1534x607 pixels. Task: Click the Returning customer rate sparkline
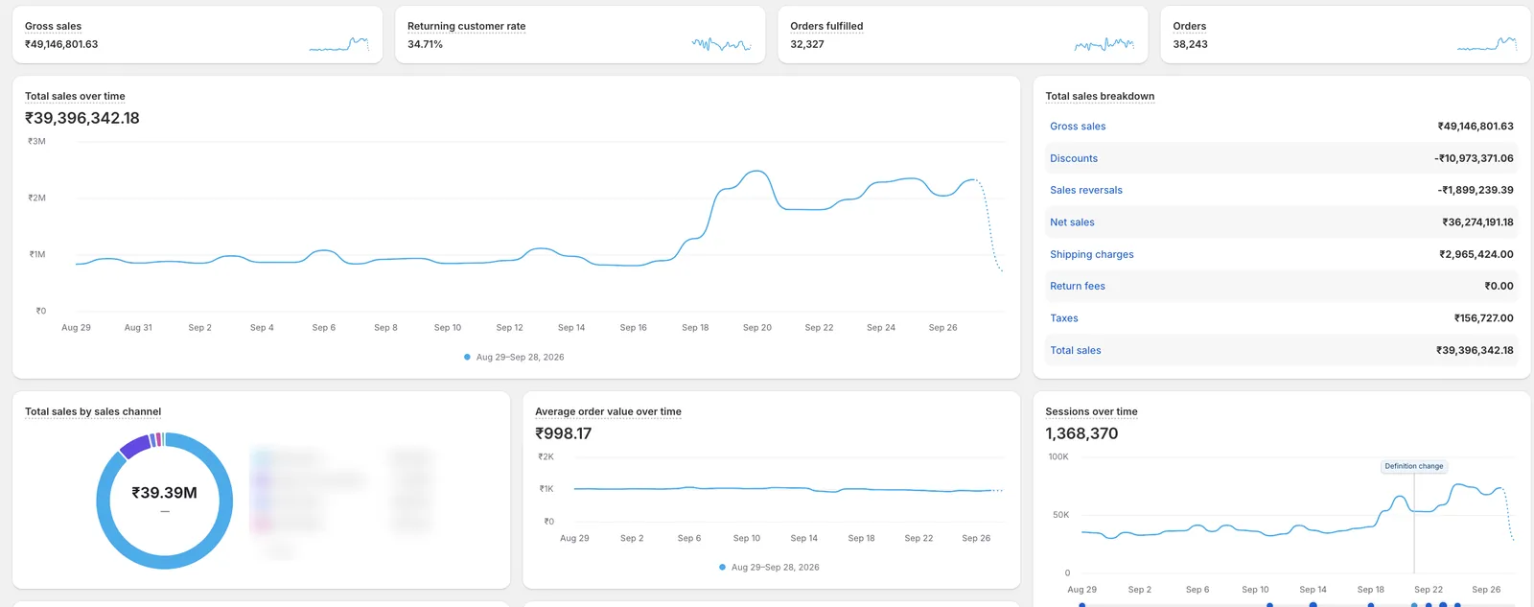[x=722, y=43]
